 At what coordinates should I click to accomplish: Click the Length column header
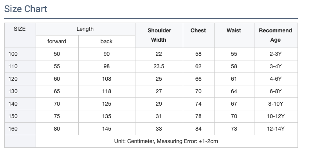(x=86, y=29)
